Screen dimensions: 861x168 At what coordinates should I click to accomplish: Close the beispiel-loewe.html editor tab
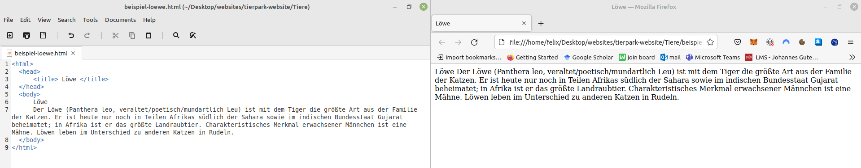pos(73,53)
